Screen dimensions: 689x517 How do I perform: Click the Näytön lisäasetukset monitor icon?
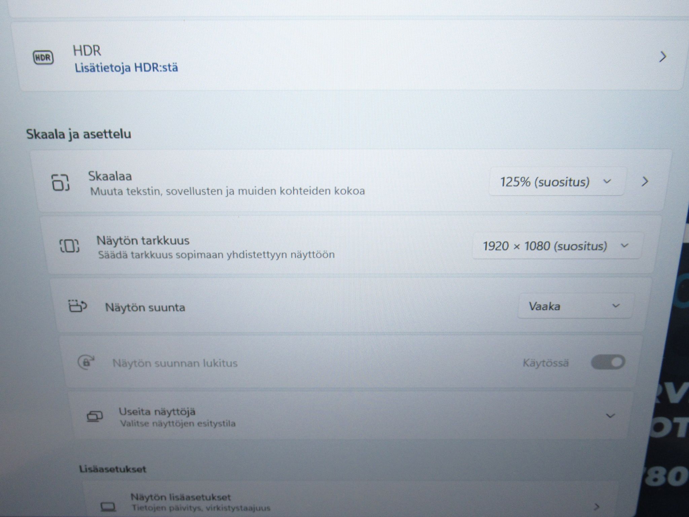coord(108,506)
